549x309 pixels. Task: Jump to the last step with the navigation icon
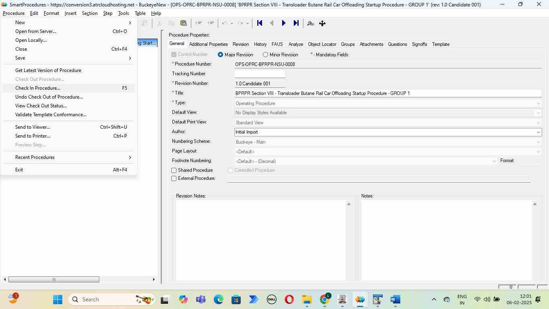pyautogui.click(x=296, y=23)
